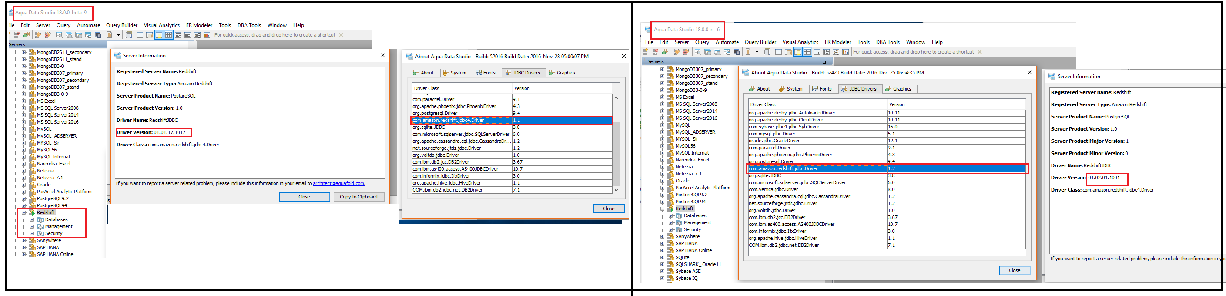Toggle the highlighted yellow panel button in rc-6 toolbar
The height and width of the screenshot is (296, 1226).
click(797, 52)
